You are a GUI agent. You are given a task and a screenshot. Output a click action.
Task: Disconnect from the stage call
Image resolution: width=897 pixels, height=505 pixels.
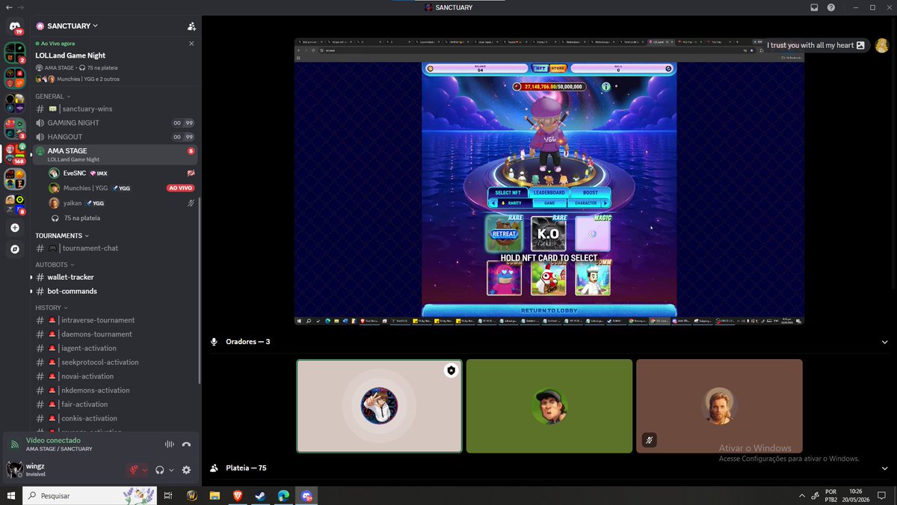pos(187,444)
